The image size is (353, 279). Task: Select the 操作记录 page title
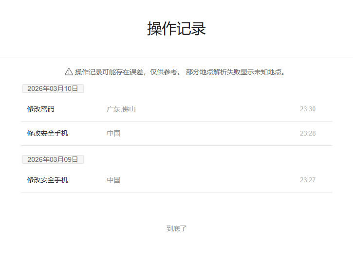pyautogui.click(x=176, y=29)
